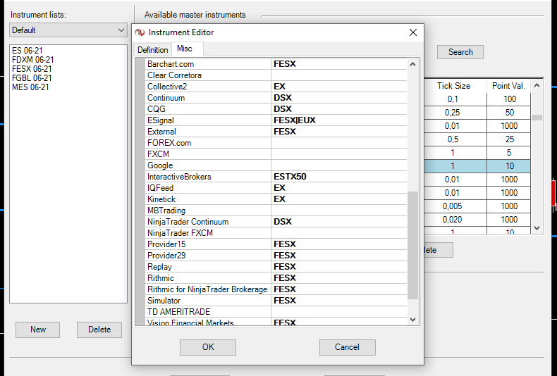557x376 pixels.
Task: Click the empty Clear Corretora value field
Action: tap(339, 75)
